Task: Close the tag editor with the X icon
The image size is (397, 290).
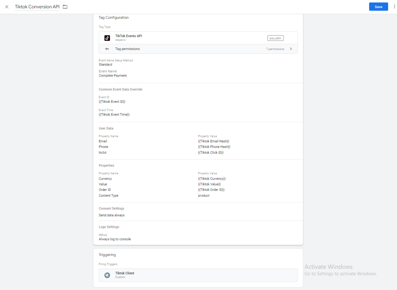Action: [x=7, y=7]
